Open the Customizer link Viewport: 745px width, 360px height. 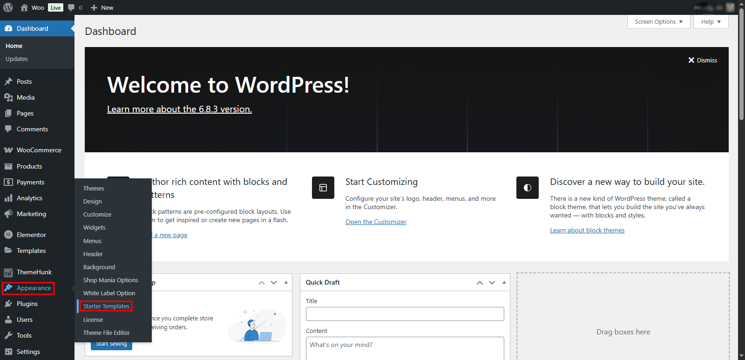point(376,222)
